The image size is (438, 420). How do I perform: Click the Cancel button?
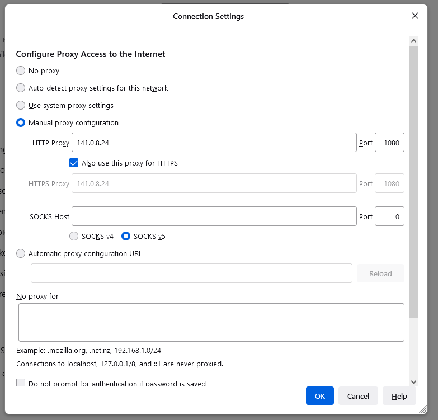point(358,396)
